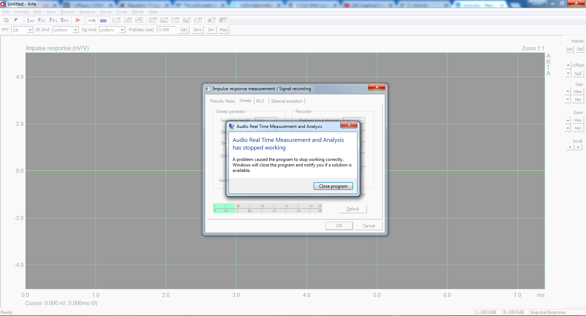Click the 'L:-100.0dB' status bar level
The width and height of the screenshot is (586, 316).
(486, 312)
